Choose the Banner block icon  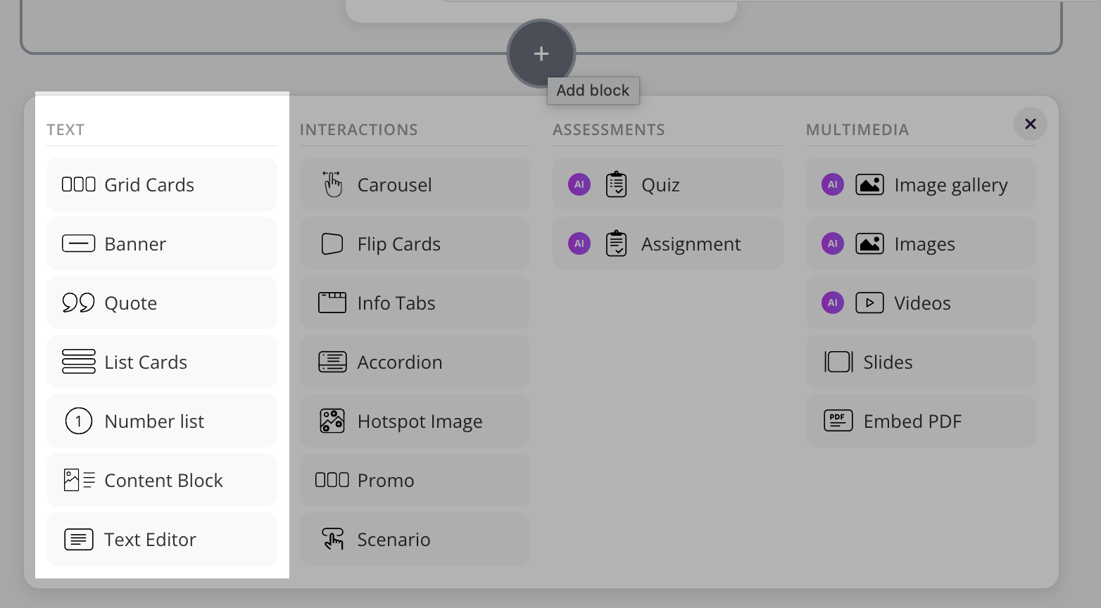click(79, 243)
